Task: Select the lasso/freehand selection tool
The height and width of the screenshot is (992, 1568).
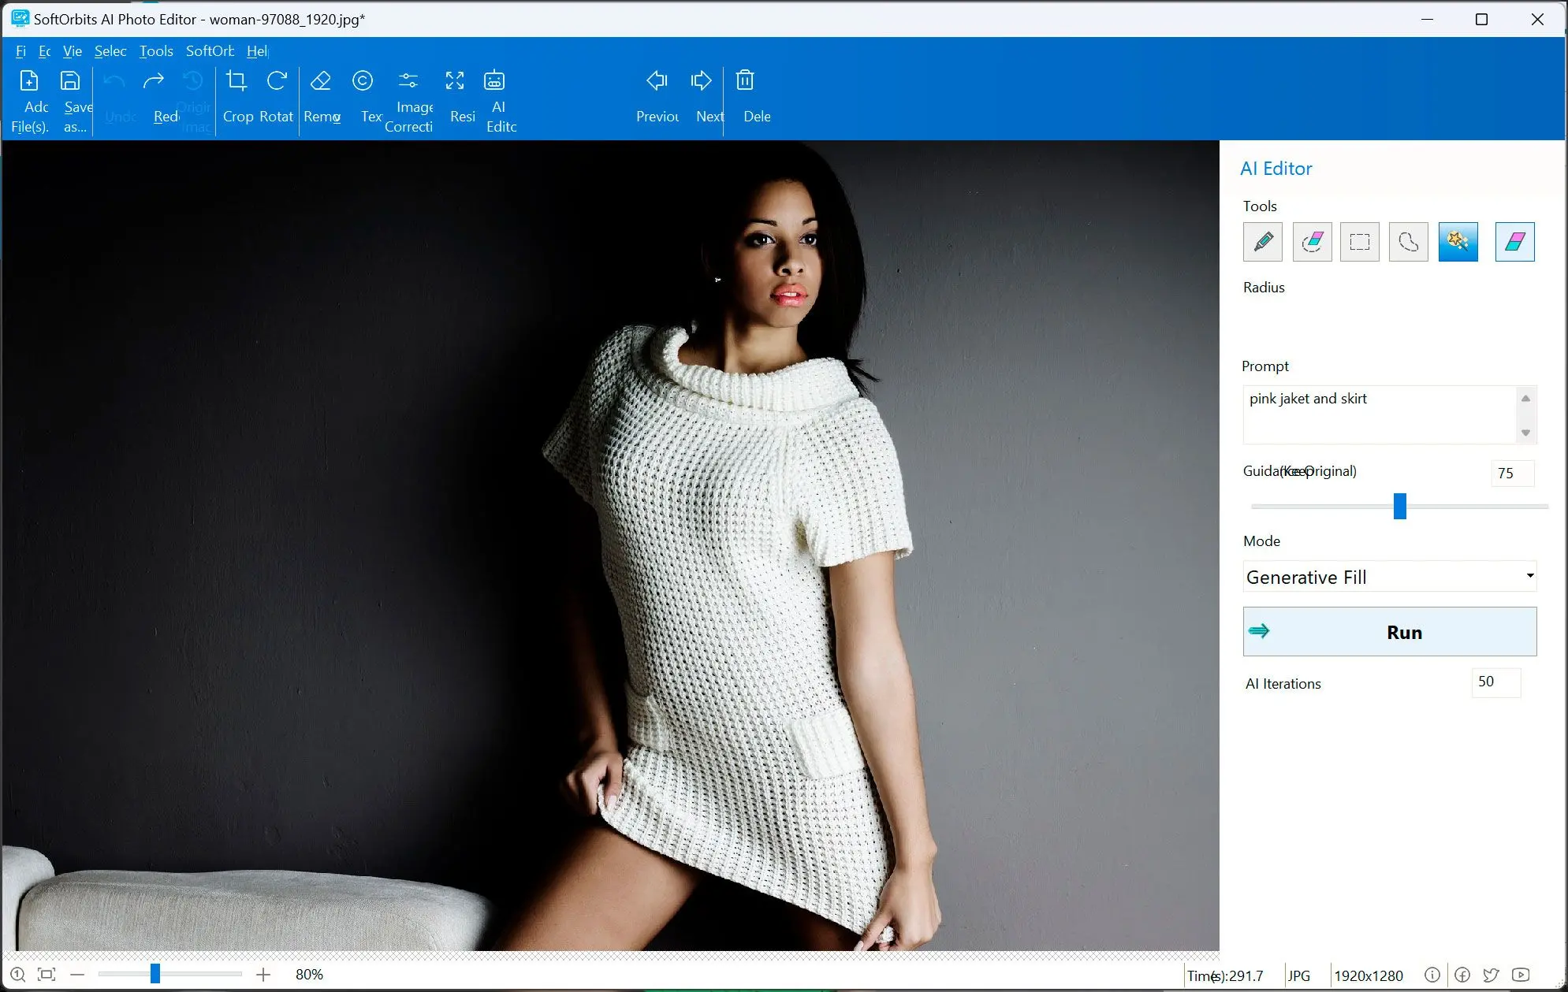Action: 1408,241
